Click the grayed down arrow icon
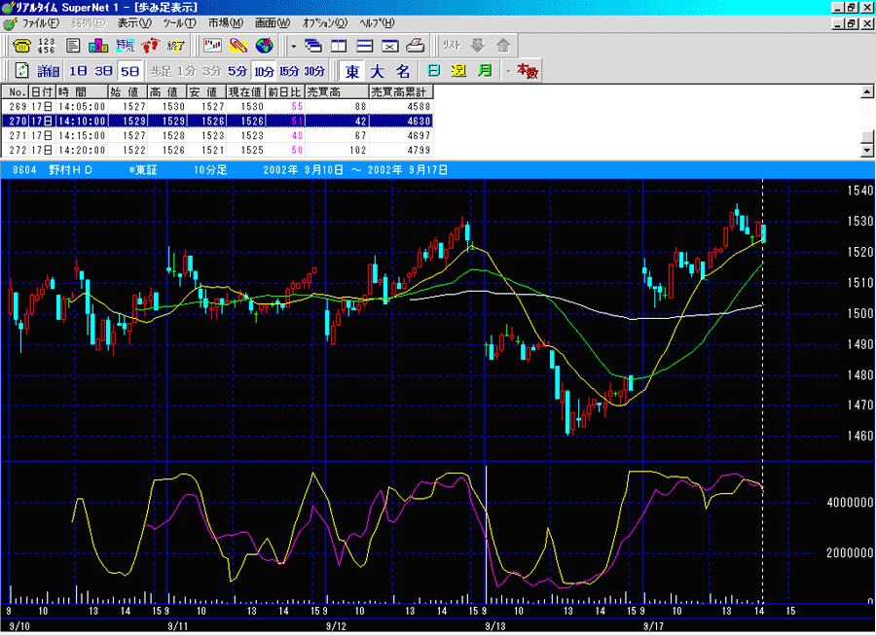 tap(478, 46)
